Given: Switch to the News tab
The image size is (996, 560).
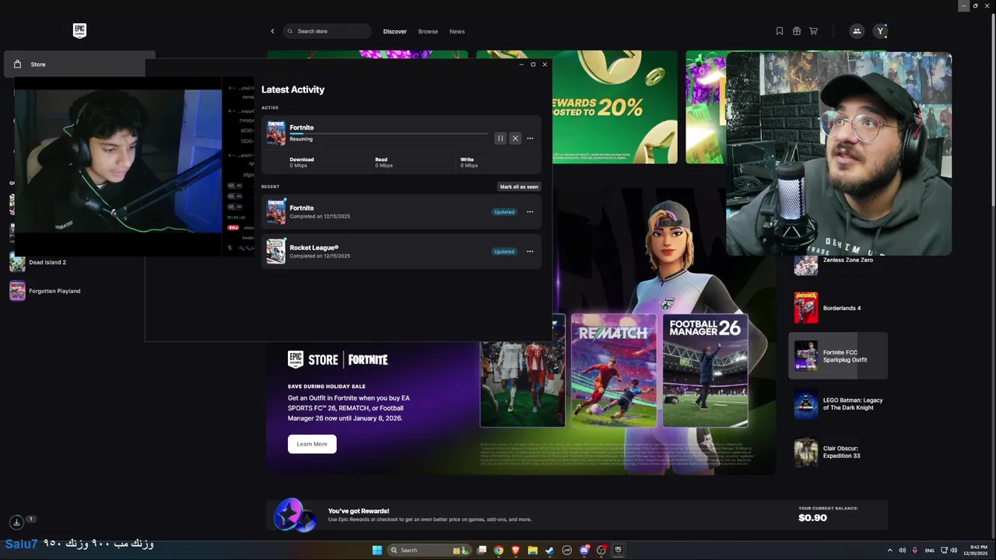Looking at the screenshot, I should (x=457, y=31).
